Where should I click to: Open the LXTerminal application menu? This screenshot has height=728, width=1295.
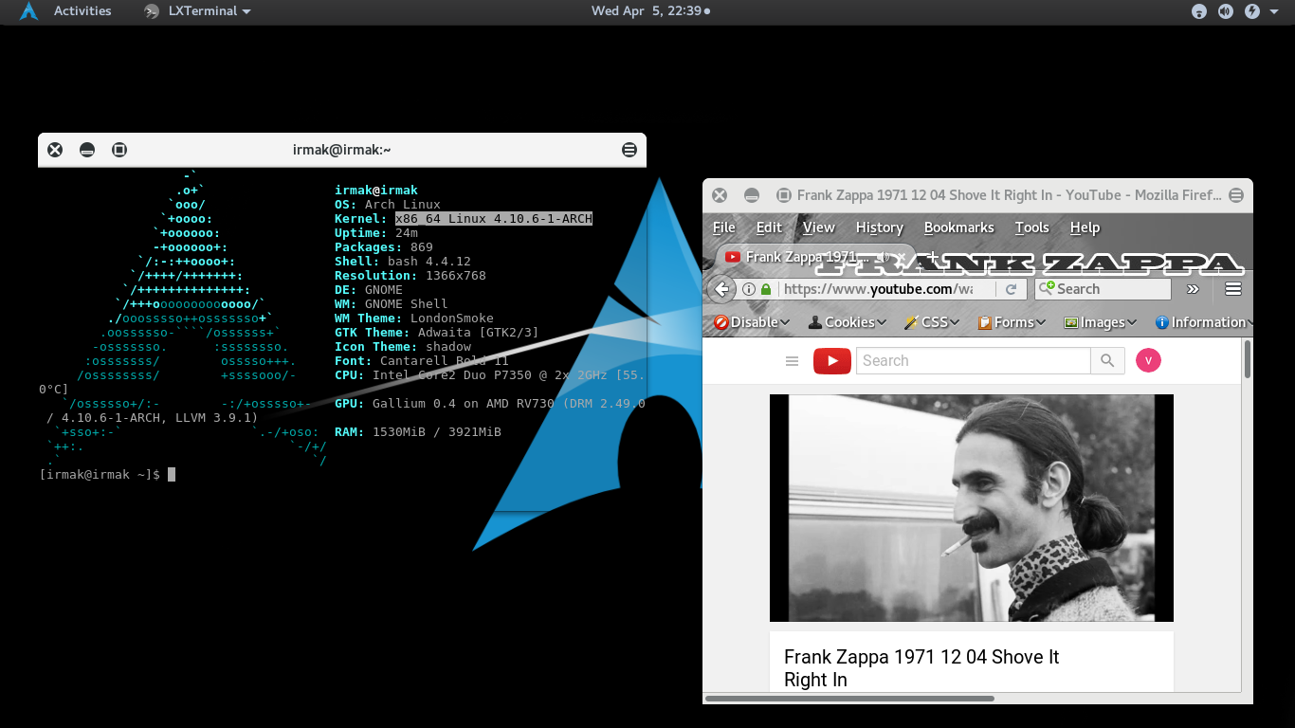(x=197, y=11)
